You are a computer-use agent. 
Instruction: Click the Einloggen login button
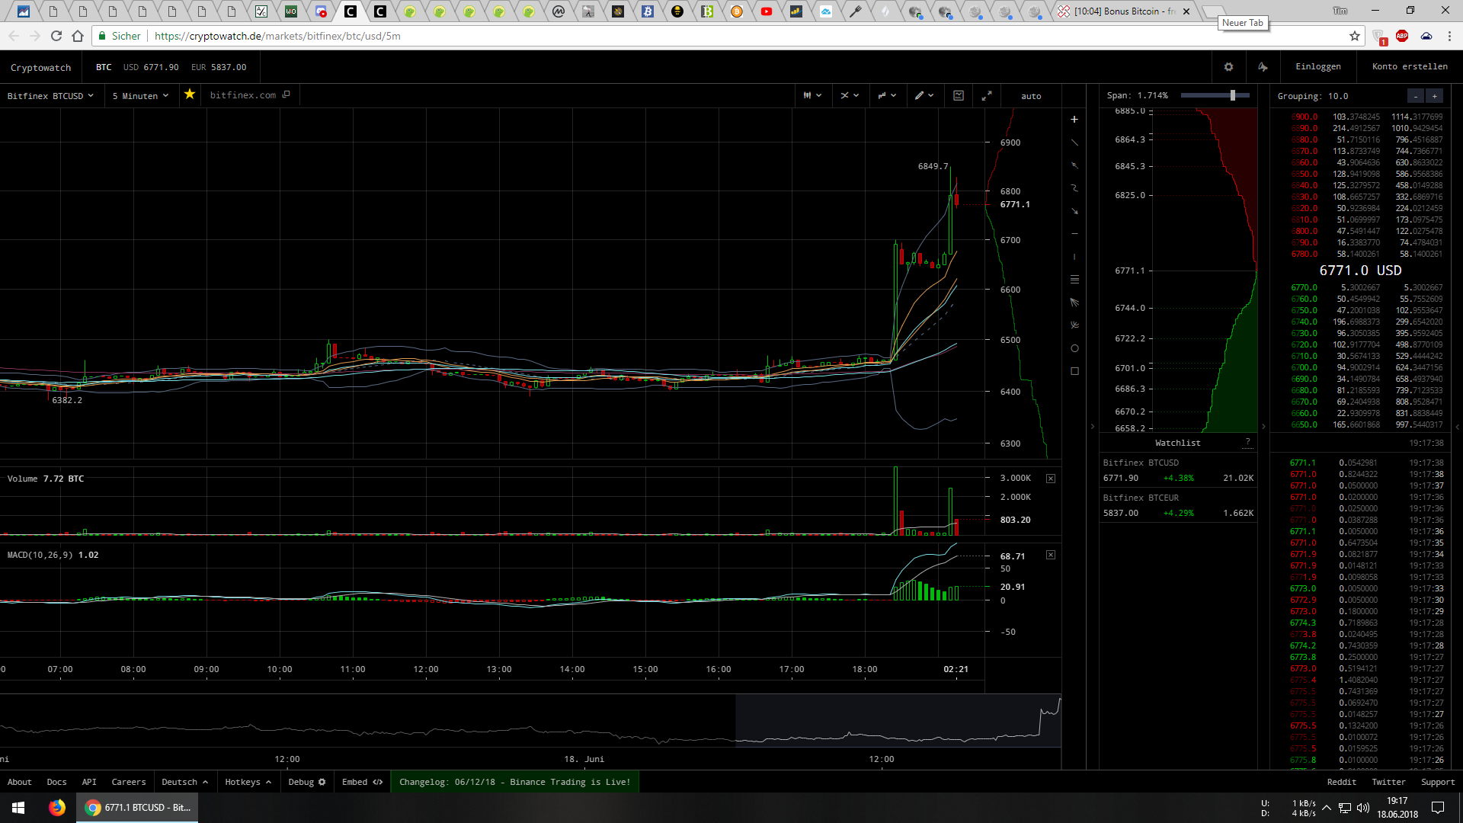tap(1317, 67)
